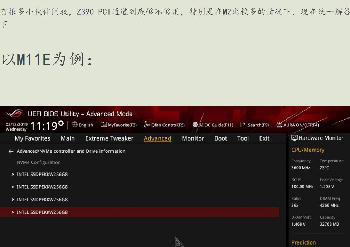Viewport: 350px width, 247px height.
Task: Click the Hardware Monitor display icon
Action: [294, 138]
